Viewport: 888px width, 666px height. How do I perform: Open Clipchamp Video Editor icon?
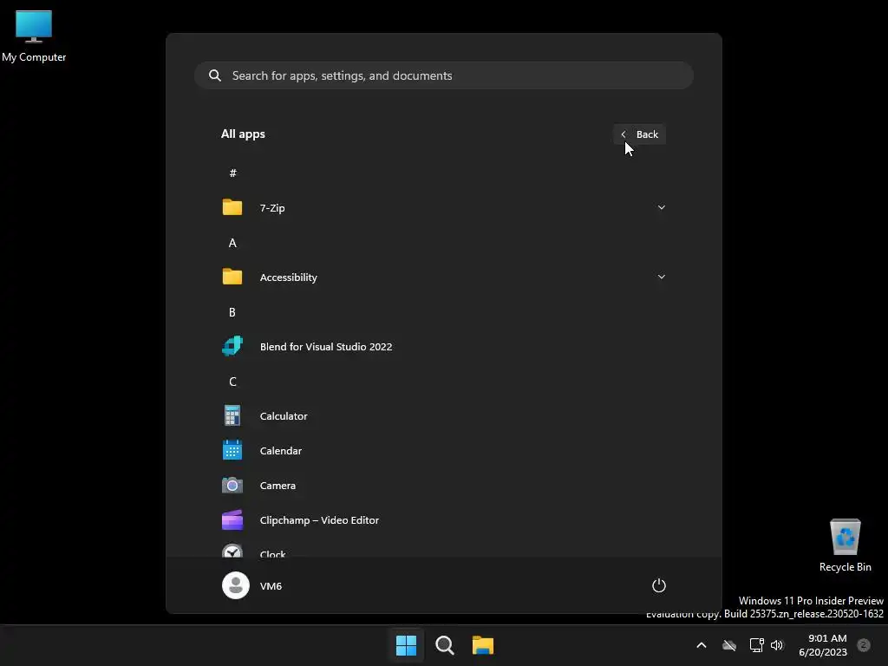[x=232, y=520]
